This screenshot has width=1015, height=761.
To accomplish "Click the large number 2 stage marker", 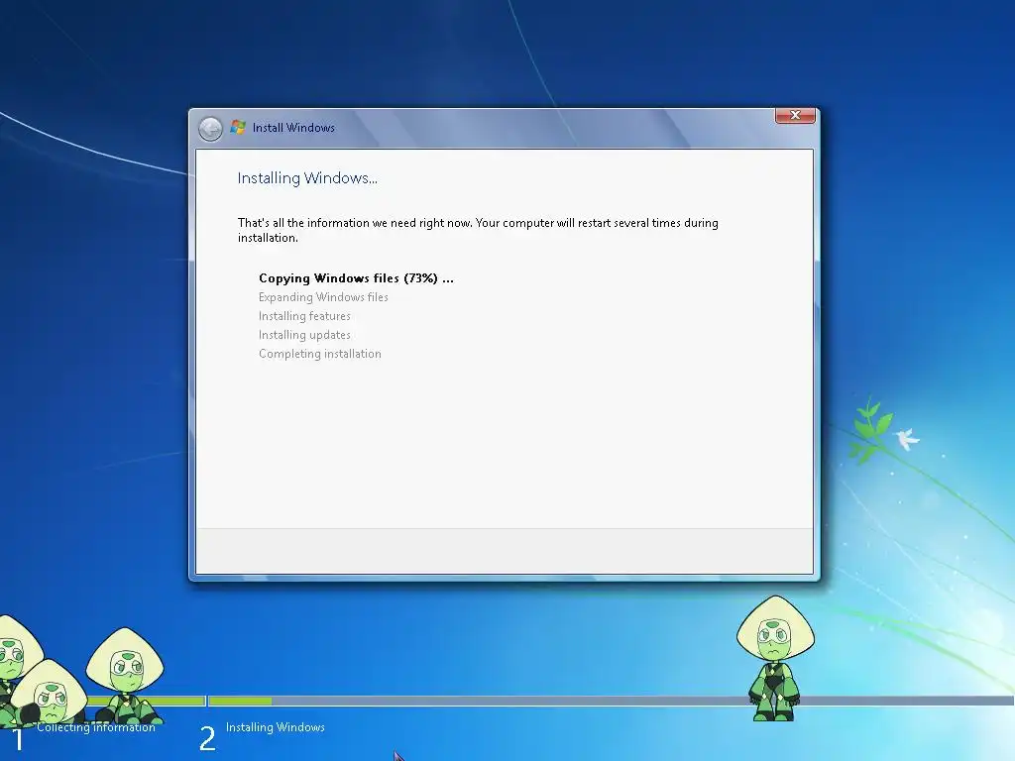I will 207,738.
